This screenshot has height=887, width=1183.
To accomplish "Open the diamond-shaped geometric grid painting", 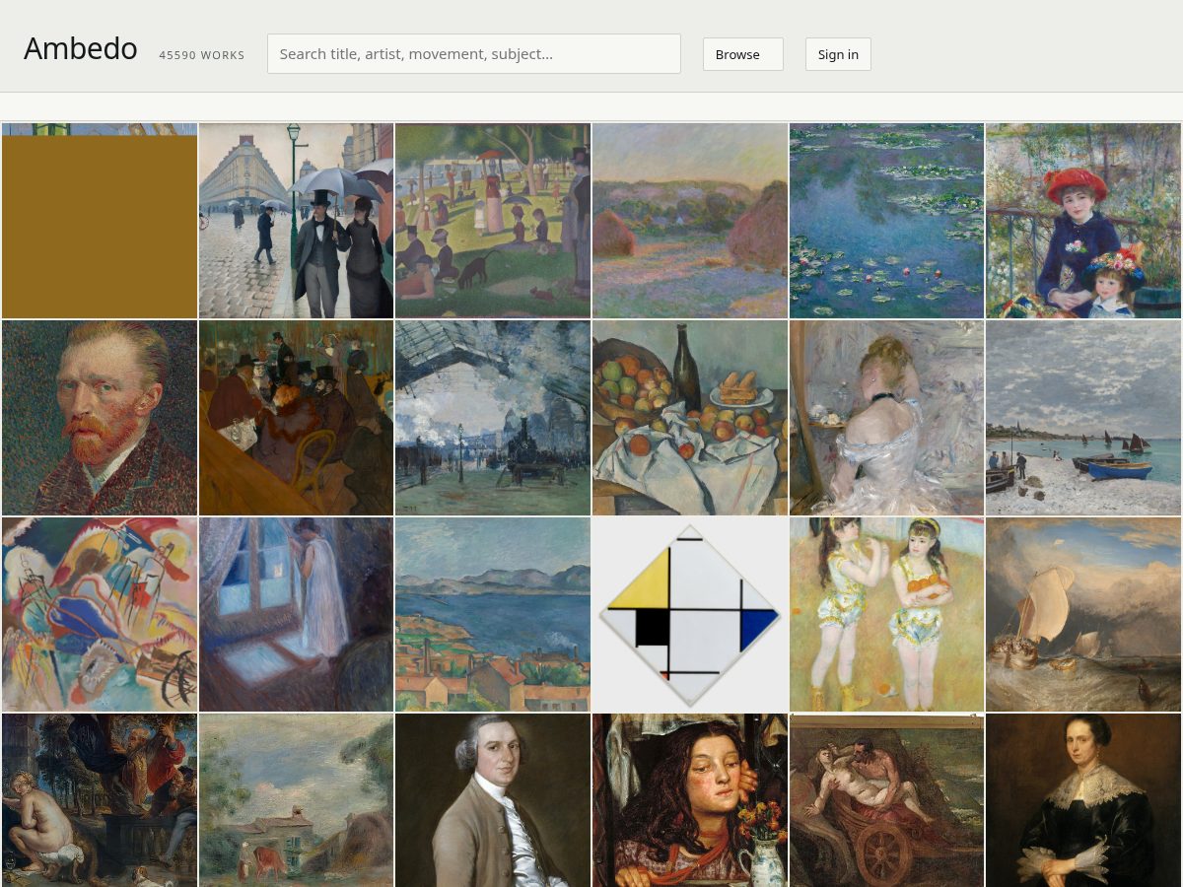I will click(x=690, y=615).
